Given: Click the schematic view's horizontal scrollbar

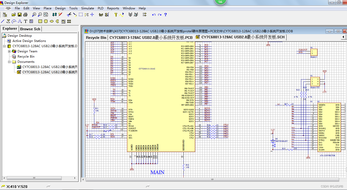Looking at the screenshot, I should pos(212,179).
